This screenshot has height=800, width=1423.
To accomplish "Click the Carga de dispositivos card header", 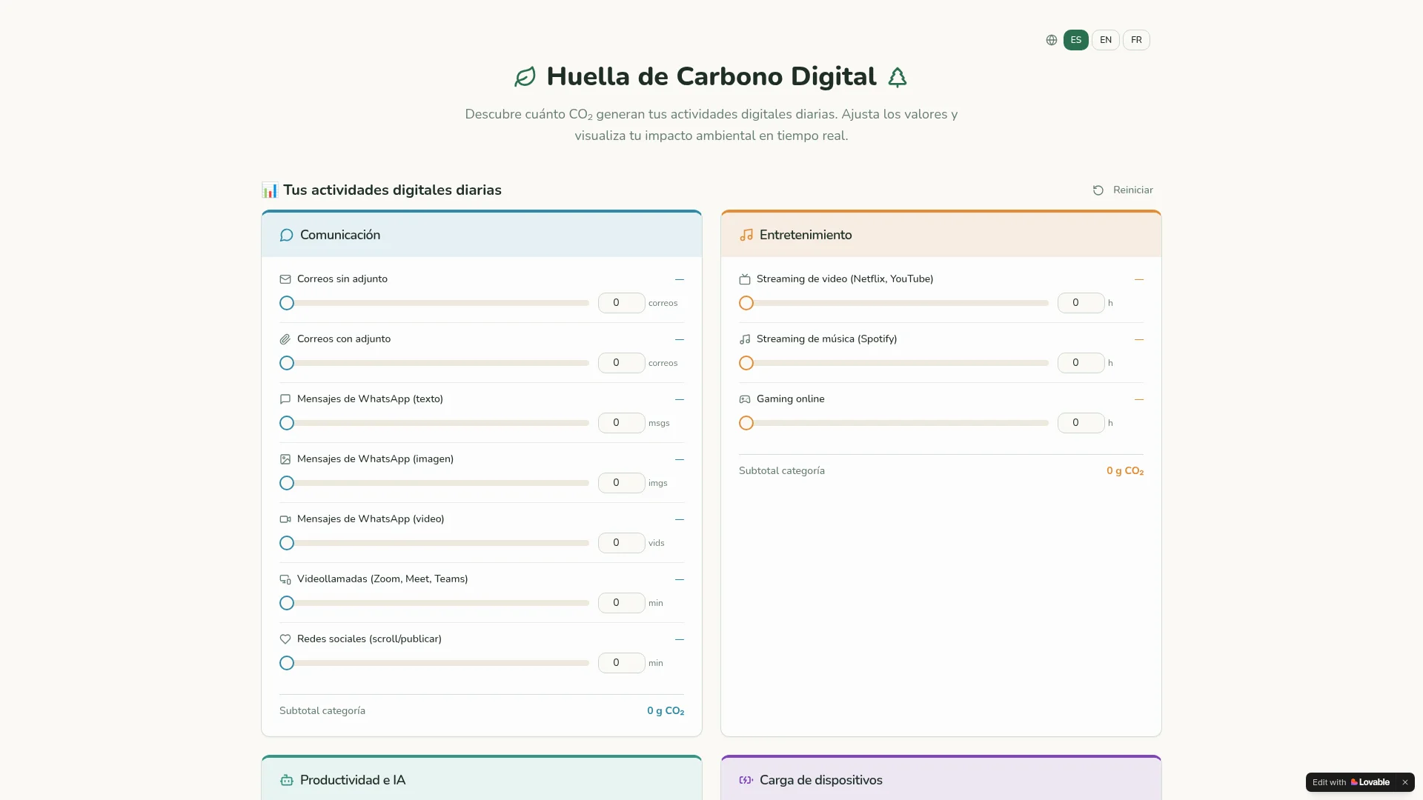I will [941, 779].
